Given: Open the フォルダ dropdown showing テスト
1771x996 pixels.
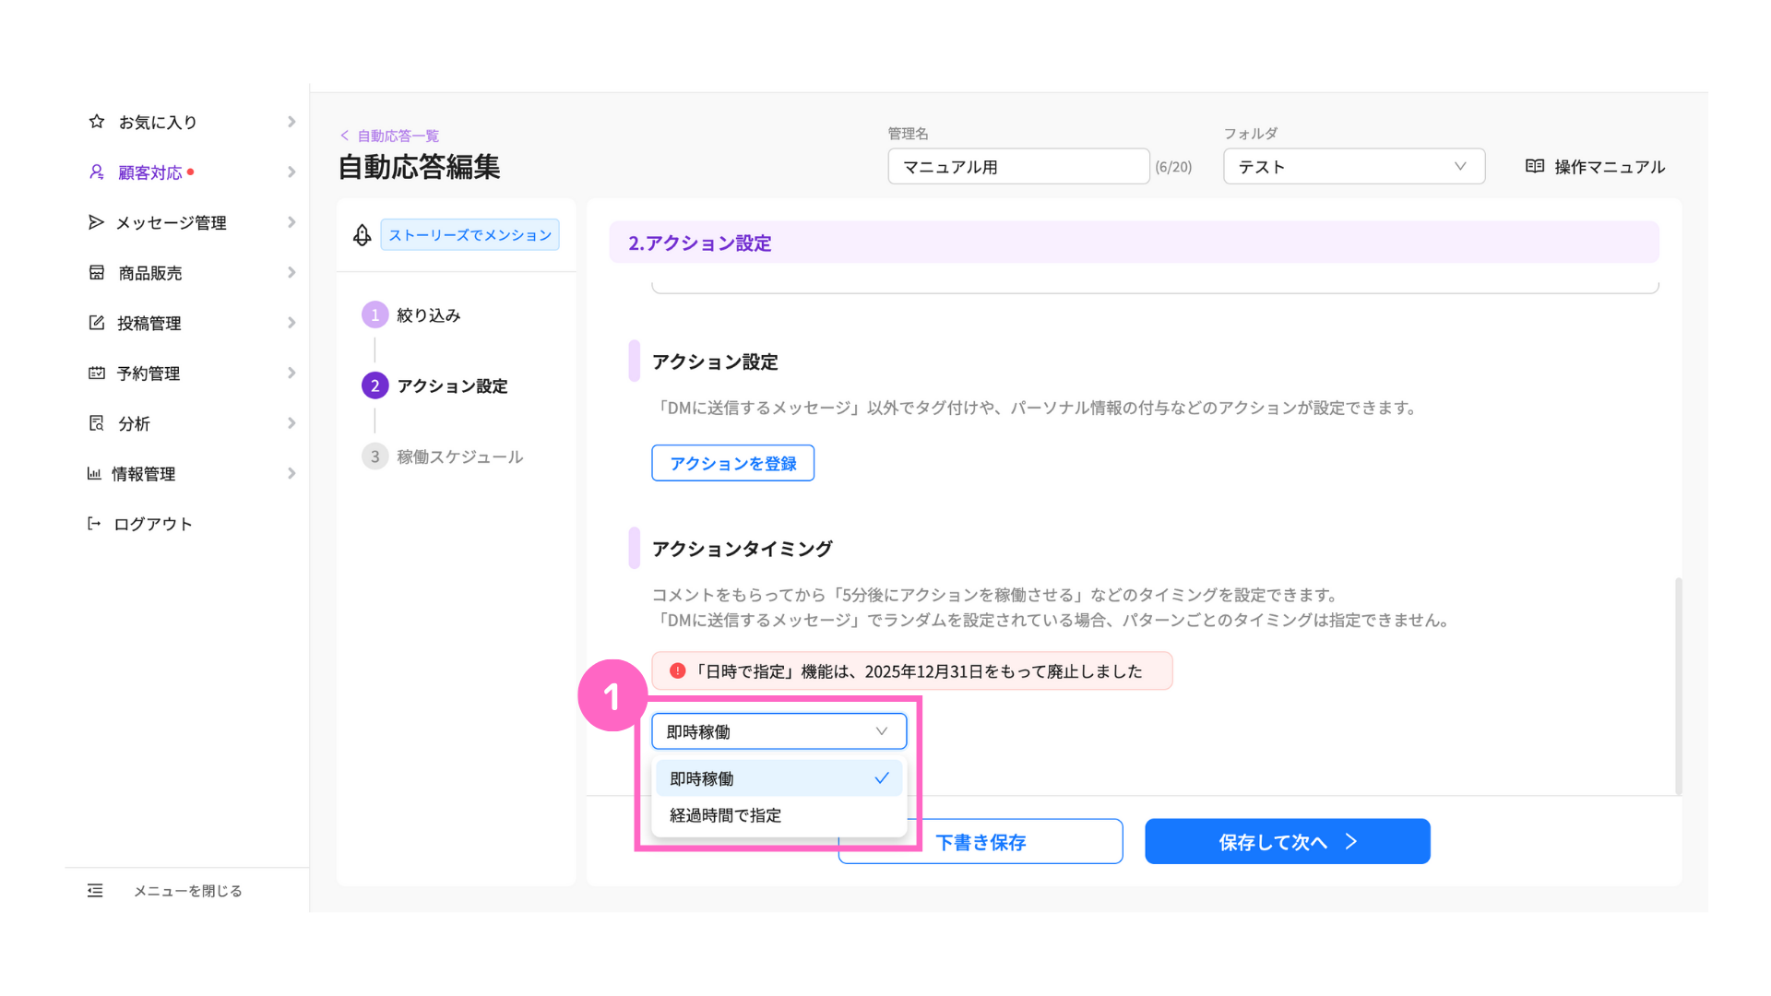Looking at the screenshot, I should pyautogui.click(x=1353, y=167).
